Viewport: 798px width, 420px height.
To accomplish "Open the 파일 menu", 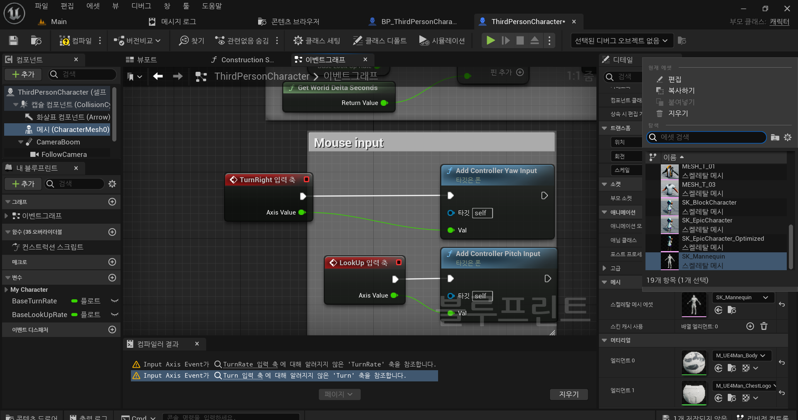I will (x=41, y=6).
